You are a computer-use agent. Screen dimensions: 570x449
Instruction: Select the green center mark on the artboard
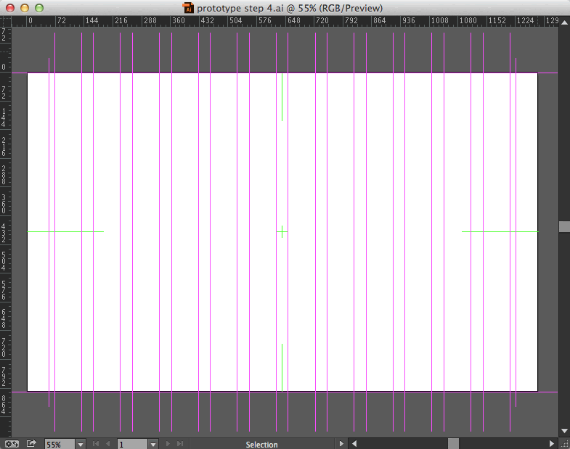pyautogui.click(x=282, y=231)
